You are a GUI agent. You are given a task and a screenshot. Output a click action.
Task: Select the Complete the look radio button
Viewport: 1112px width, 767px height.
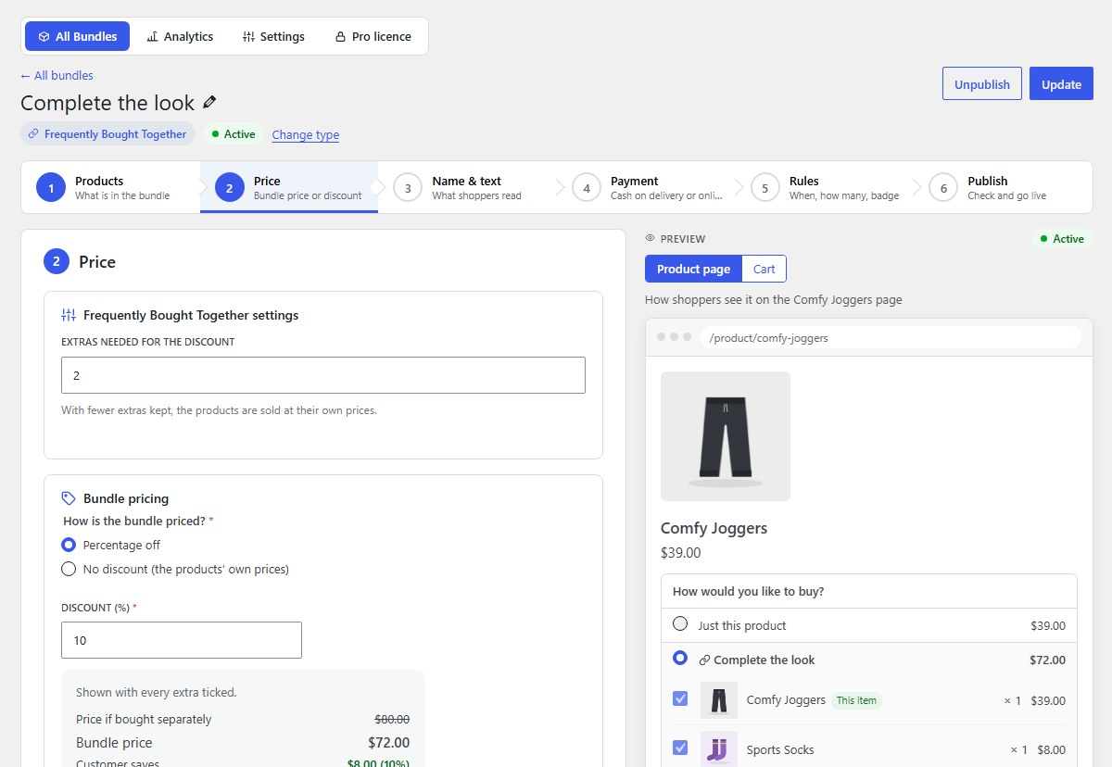point(680,658)
